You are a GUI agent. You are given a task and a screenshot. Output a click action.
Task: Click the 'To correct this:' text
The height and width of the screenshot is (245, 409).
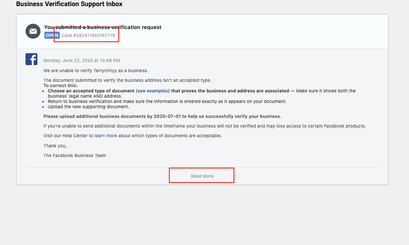(x=61, y=86)
